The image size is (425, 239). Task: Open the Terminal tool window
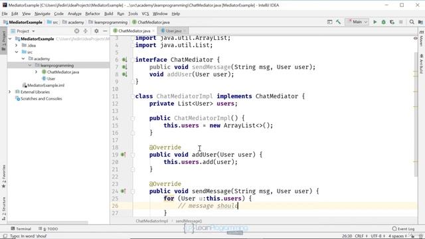point(21,228)
